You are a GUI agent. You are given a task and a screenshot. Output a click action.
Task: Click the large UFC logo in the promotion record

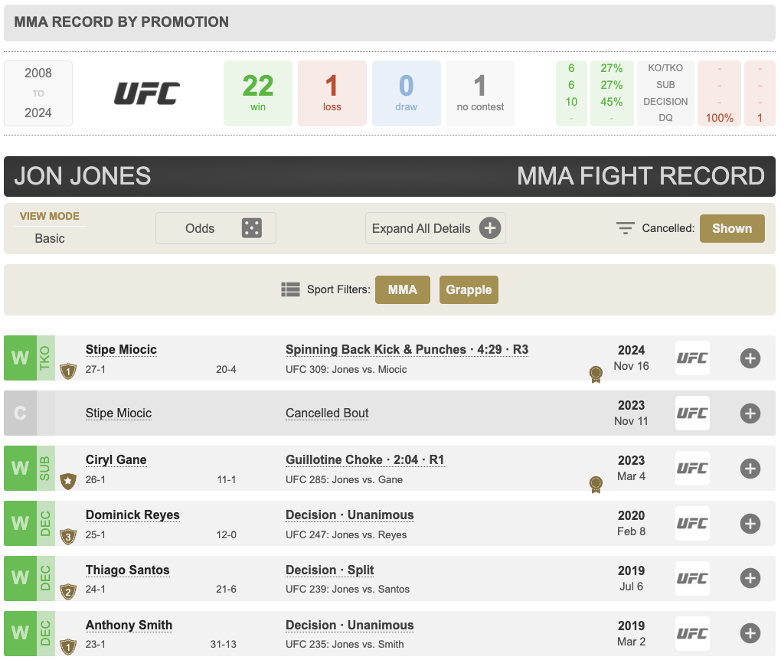coord(147,93)
